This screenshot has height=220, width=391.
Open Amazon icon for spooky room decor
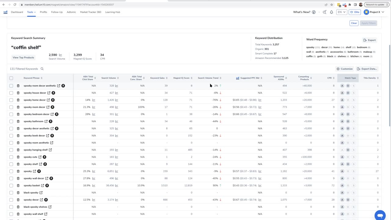pyautogui.click(x=53, y=107)
